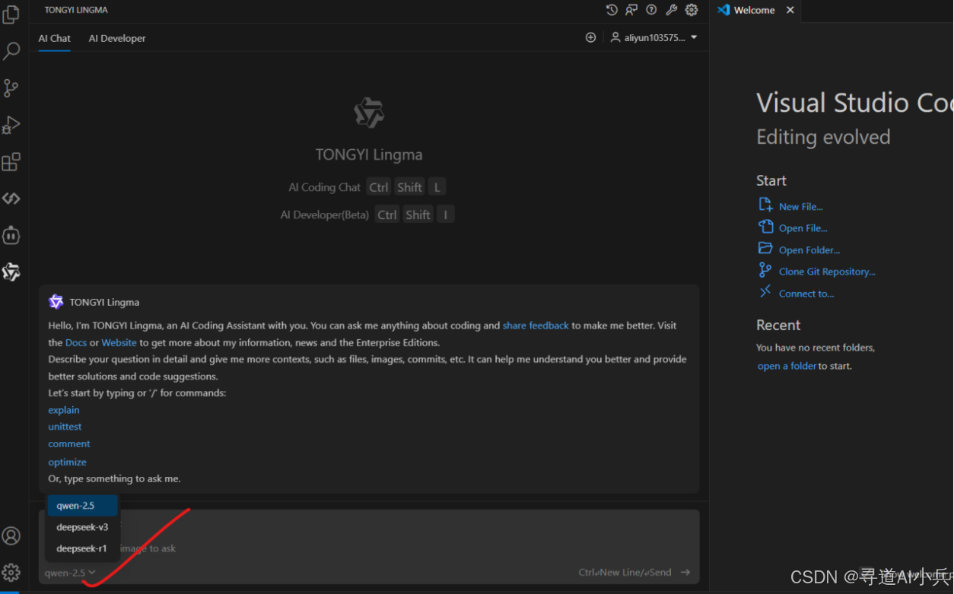The width and height of the screenshot is (954, 594).
Task: Click the Open Folder icon in Welcome
Action: 765,248
